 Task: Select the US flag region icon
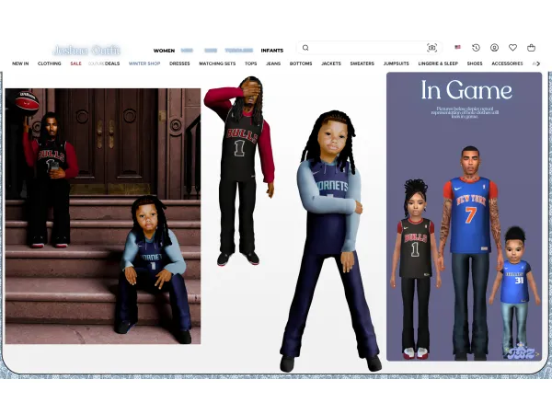[457, 47]
